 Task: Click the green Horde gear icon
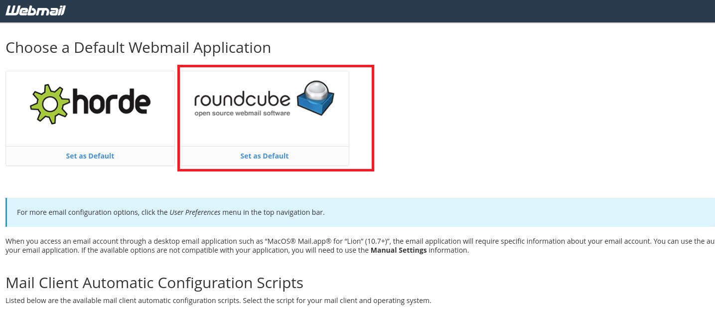pos(49,104)
